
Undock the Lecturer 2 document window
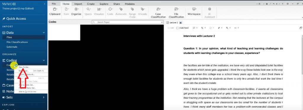(x=301, y=28)
